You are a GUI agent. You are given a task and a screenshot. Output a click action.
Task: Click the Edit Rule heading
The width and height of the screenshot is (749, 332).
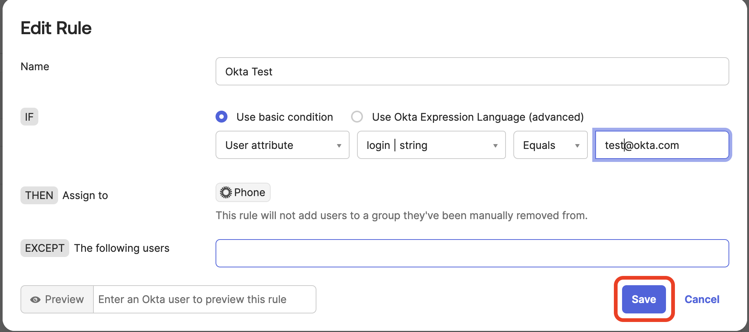[x=56, y=28]
